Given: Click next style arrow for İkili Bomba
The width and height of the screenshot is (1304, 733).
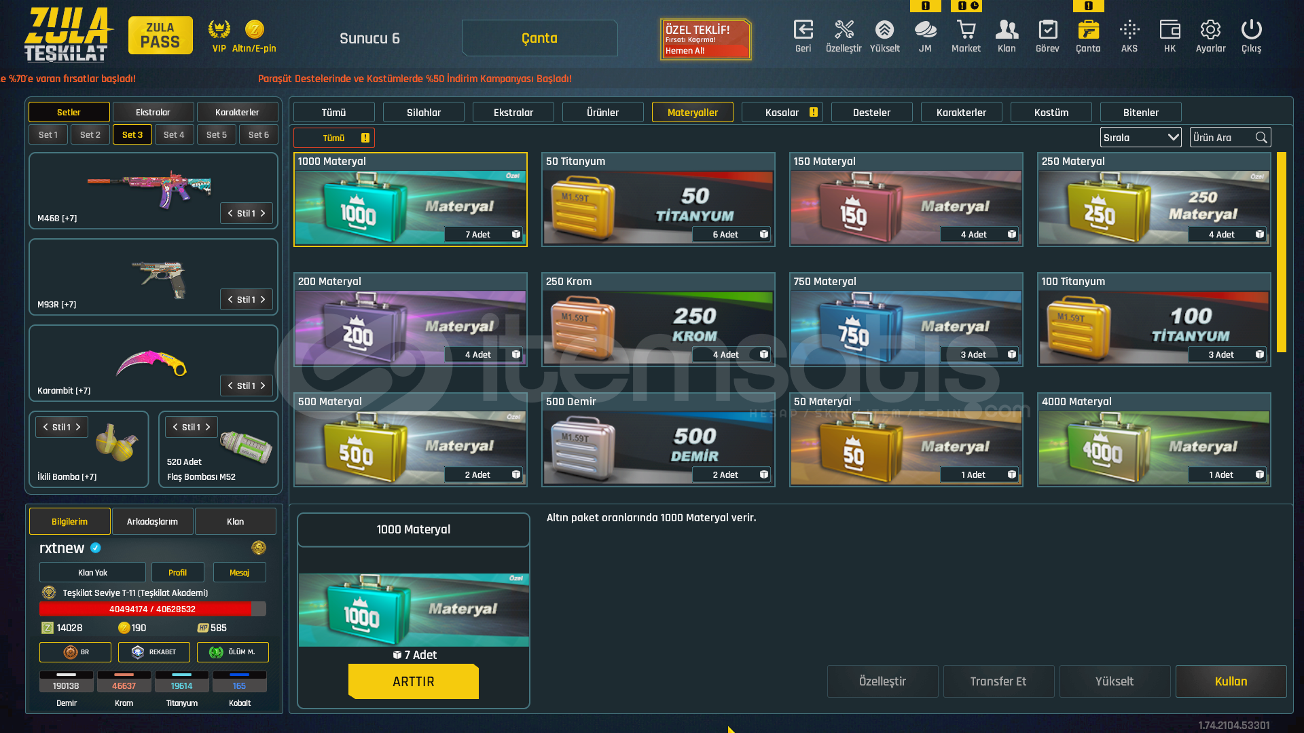Looking at the screenshot, I should 78,427.
